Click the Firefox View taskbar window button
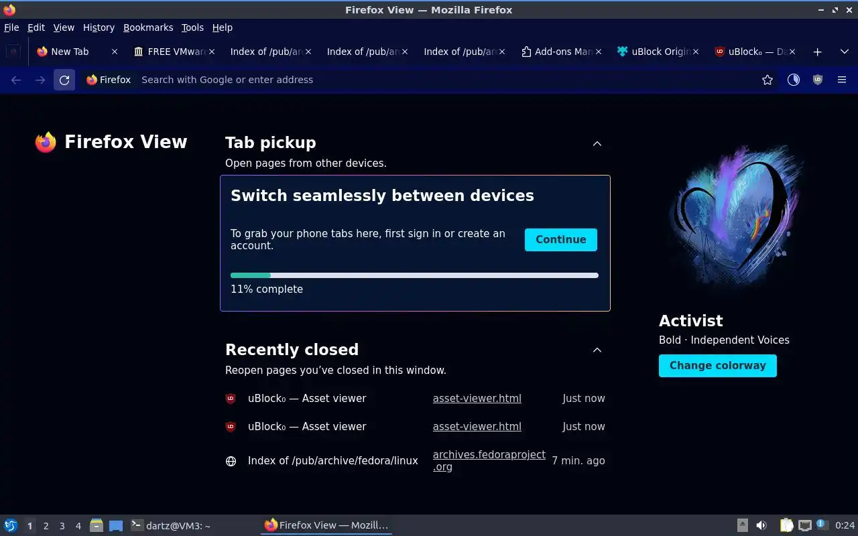 click(x=326, y=526)
